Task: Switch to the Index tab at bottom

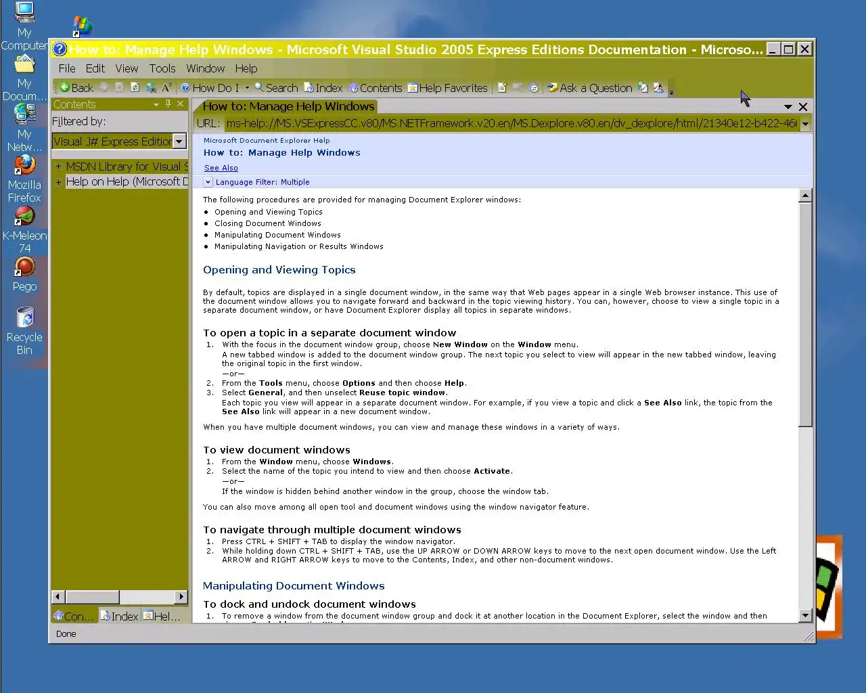Action: [x=119, y=616]
